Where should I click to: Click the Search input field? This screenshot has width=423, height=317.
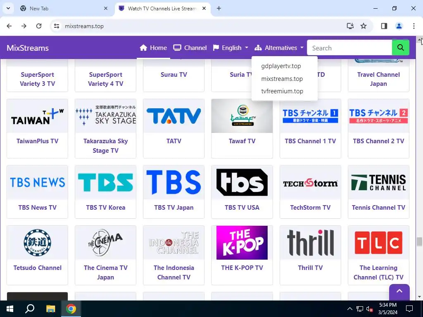pos(349,48)
